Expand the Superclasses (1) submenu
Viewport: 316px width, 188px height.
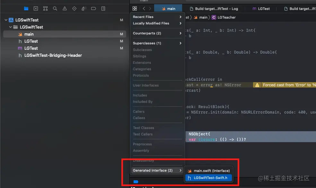(157, 43)
